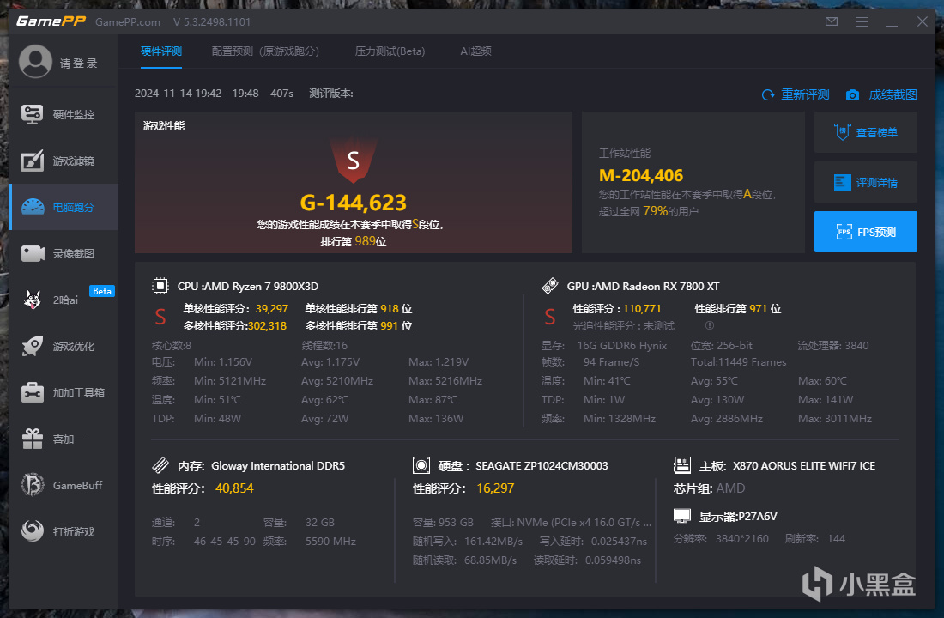
Task: Click the monitor icon beside 显示器
Action: [681, 516]
